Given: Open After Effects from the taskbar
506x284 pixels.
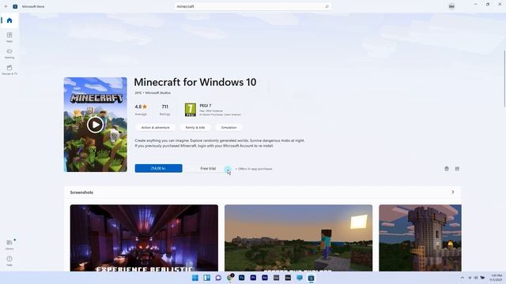Looking at the screenshot, I should click(265, 278).
